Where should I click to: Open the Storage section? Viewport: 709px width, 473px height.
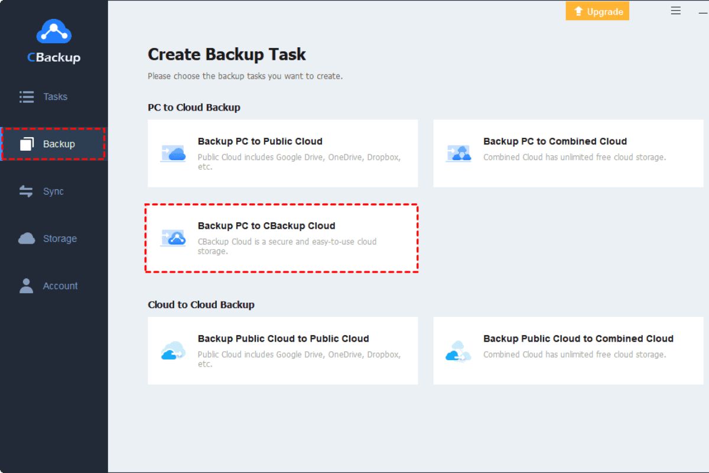54,239
